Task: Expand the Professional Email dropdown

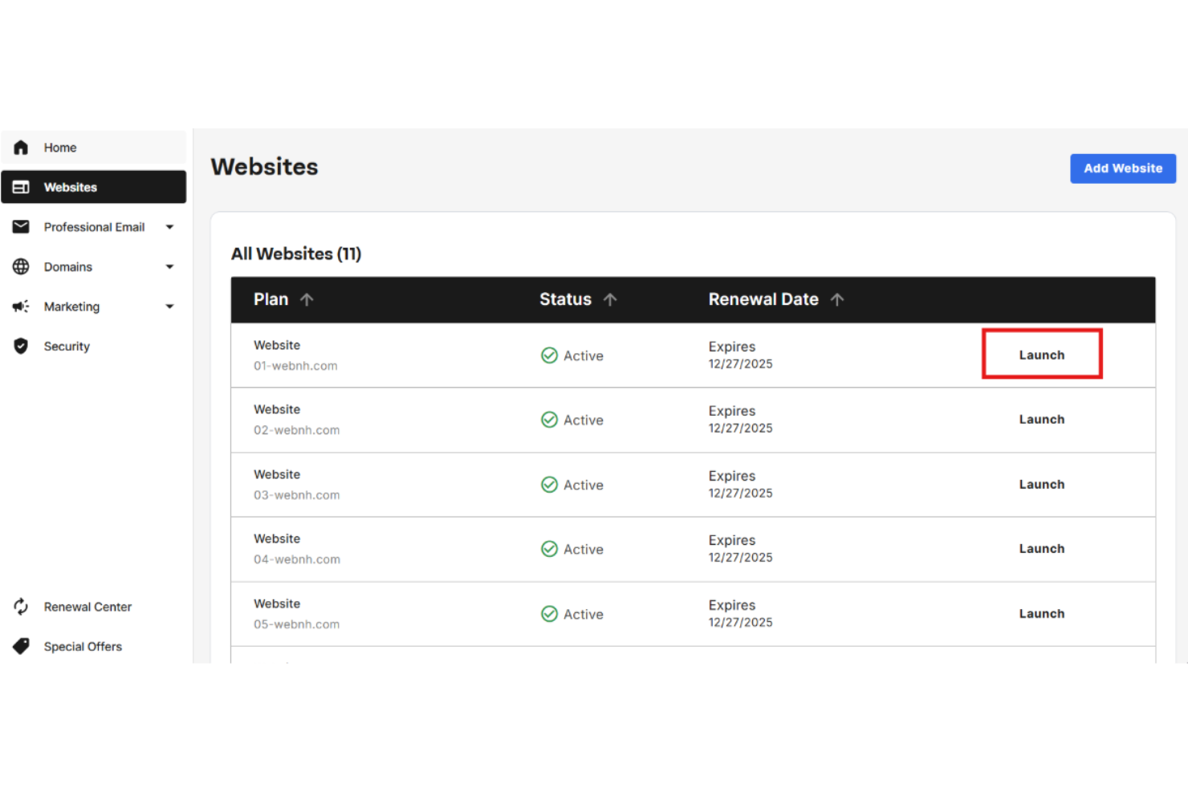Action: [x=169, y=226]
